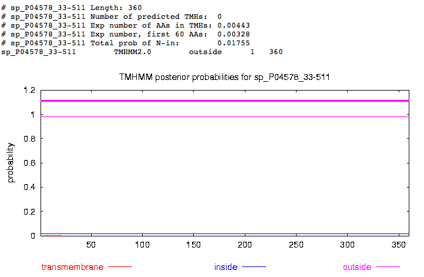Click the thin magenta outside probability line

tap(223, 116)
